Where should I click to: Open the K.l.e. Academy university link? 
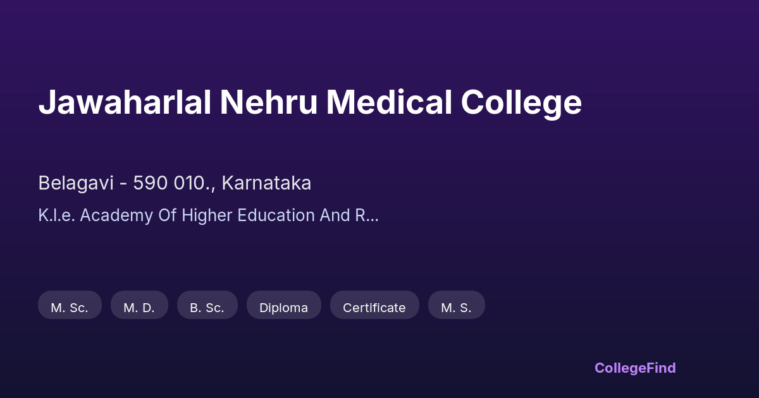pos(207,215)
